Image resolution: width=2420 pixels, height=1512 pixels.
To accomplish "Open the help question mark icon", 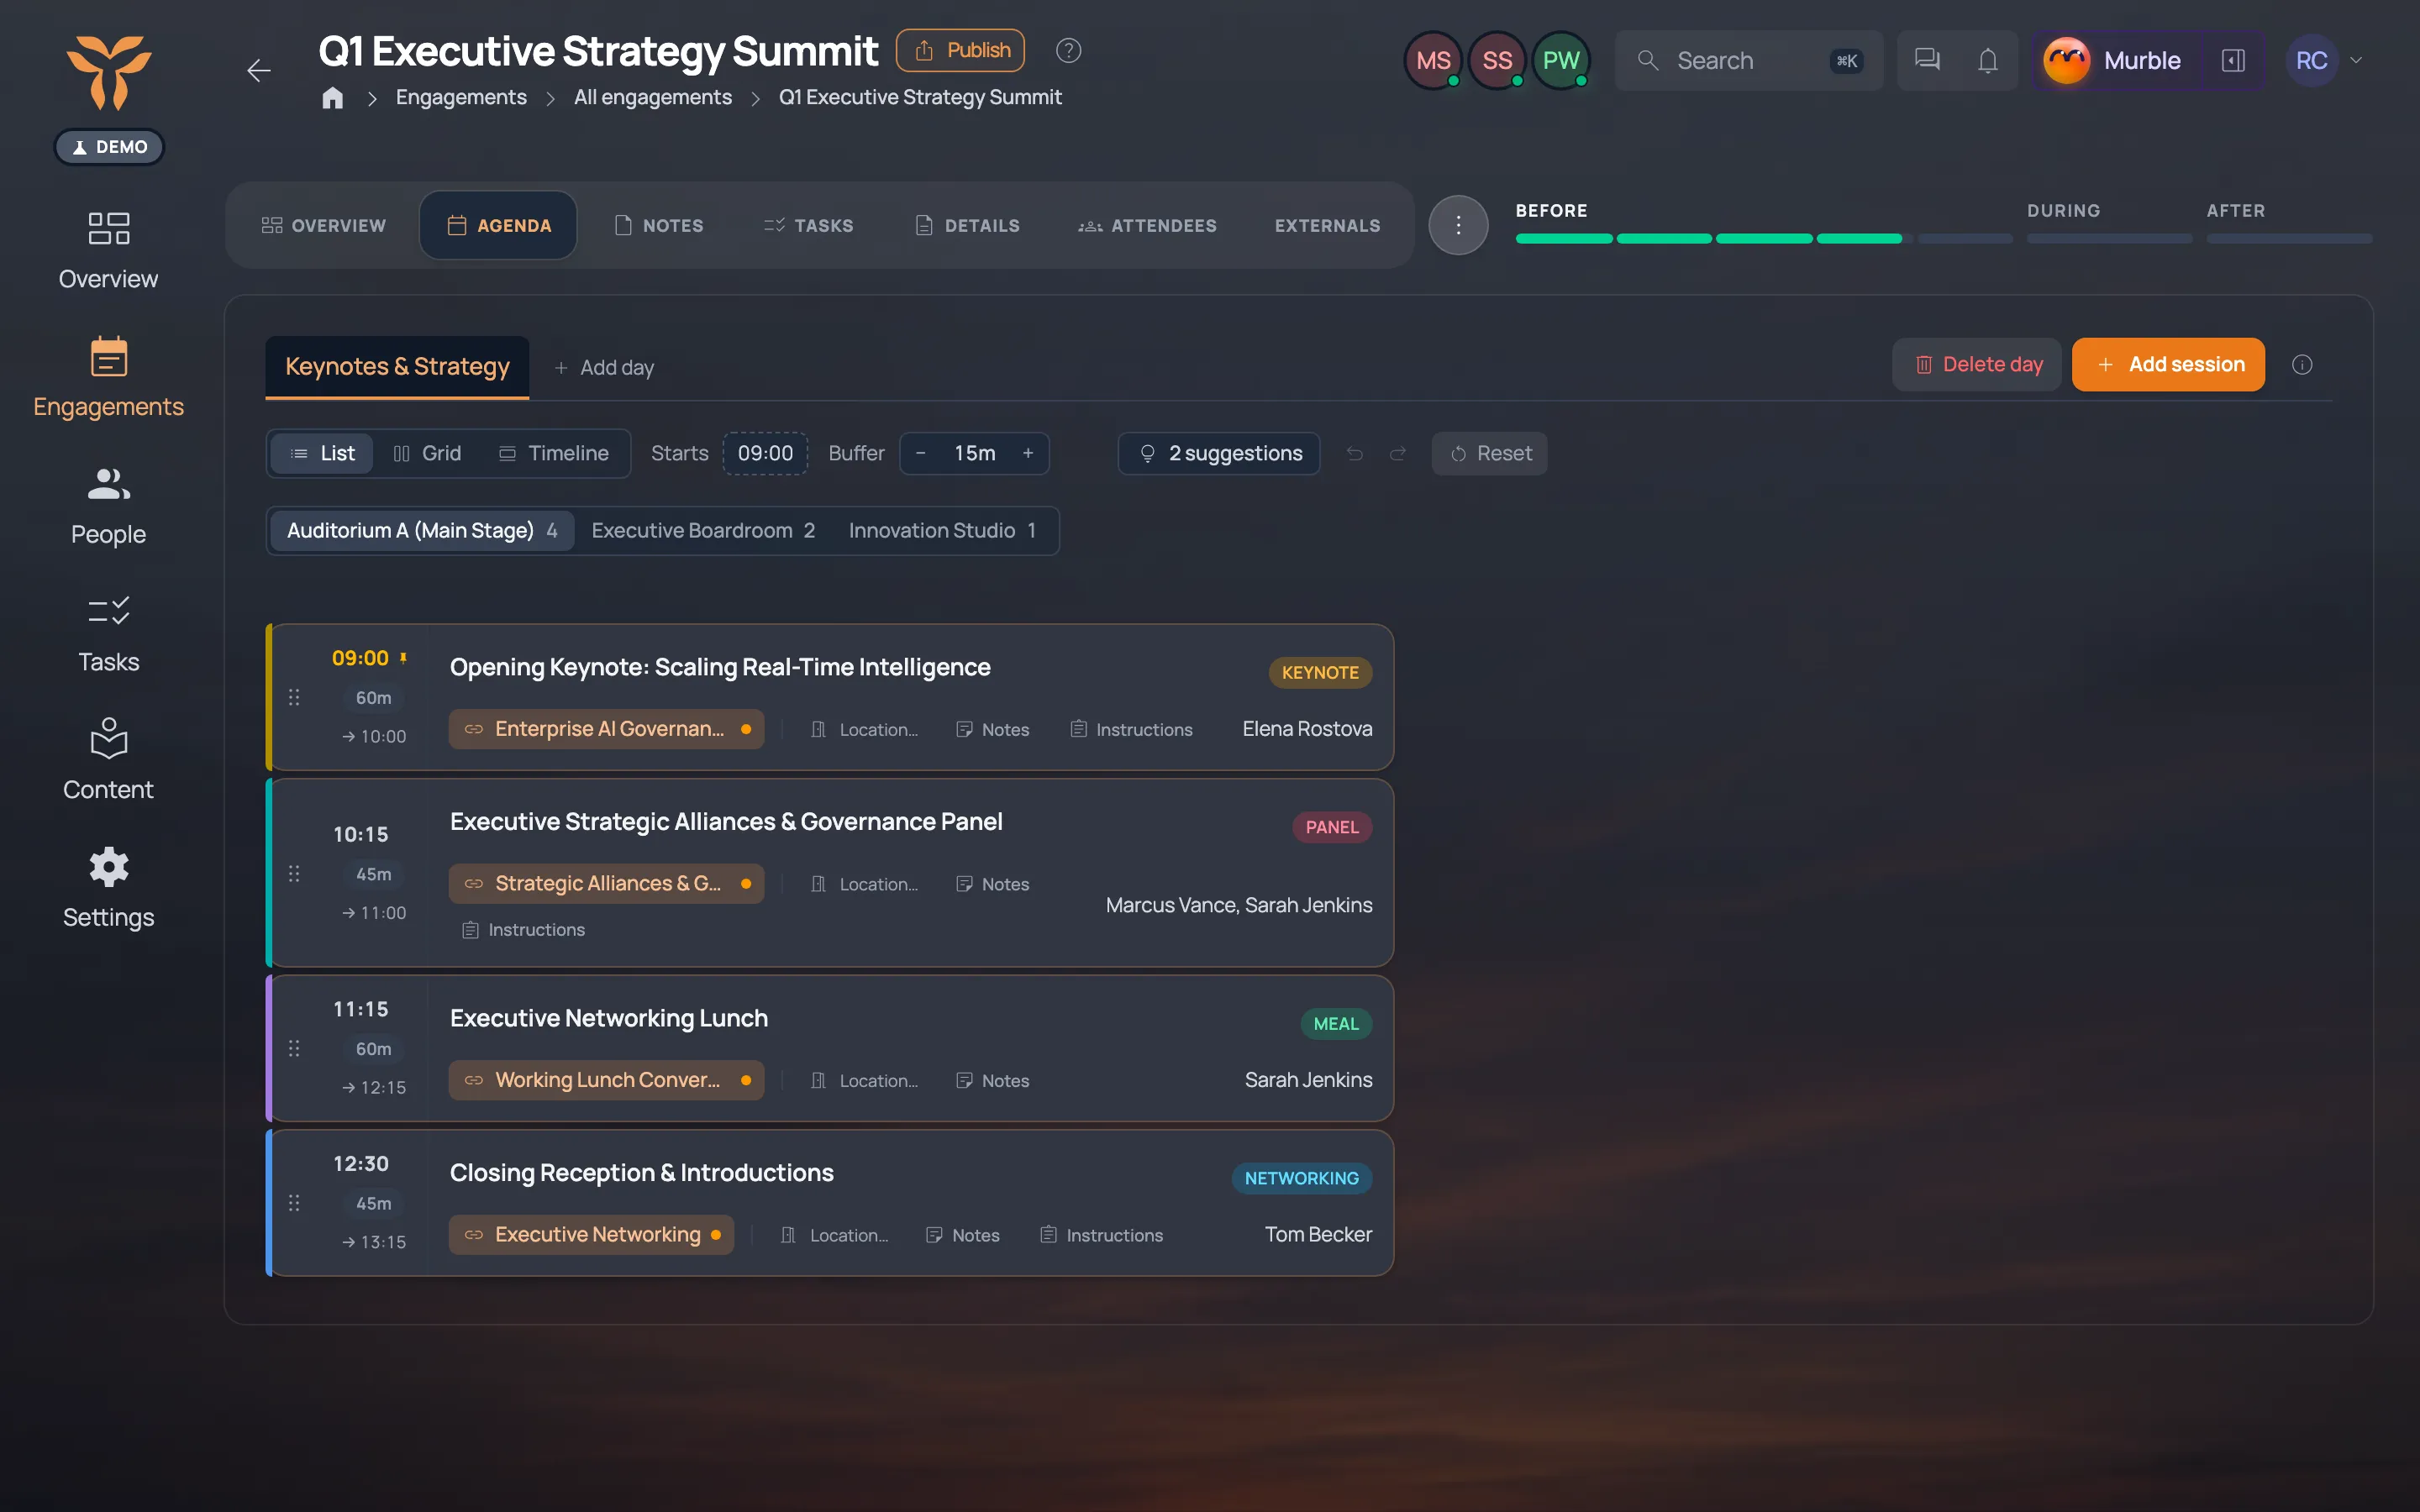I will [1068, 50].
